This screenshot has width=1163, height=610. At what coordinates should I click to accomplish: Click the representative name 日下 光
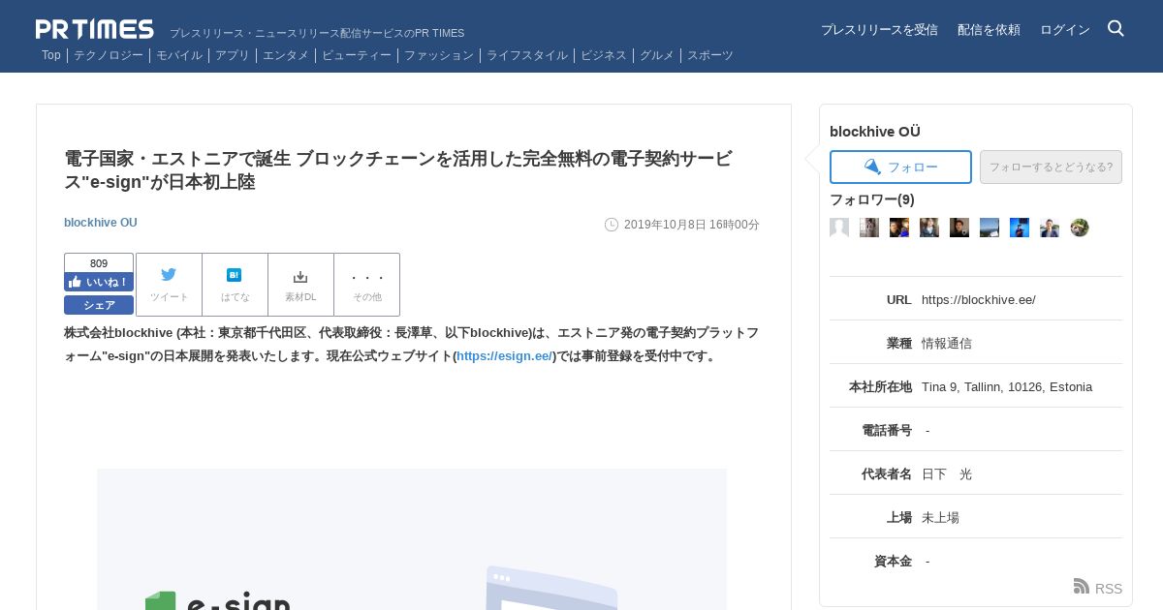947,474
